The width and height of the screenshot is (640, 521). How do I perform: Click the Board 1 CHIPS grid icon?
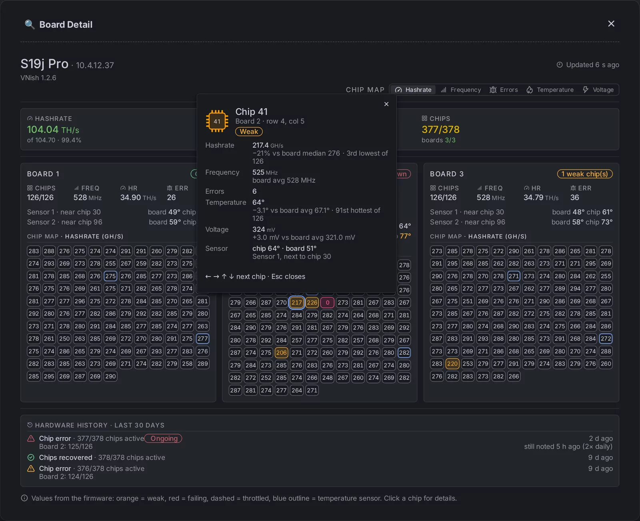30,188
